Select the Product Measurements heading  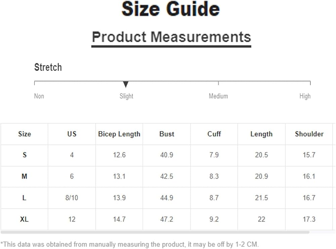click(x=171, y=37)
